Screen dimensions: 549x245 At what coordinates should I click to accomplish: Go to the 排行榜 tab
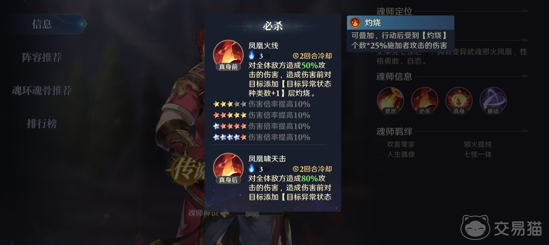click(x=42, y=124)
